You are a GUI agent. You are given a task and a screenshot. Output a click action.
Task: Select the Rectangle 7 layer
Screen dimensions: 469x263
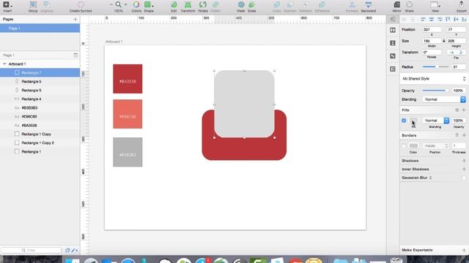(x=40, y=72)
